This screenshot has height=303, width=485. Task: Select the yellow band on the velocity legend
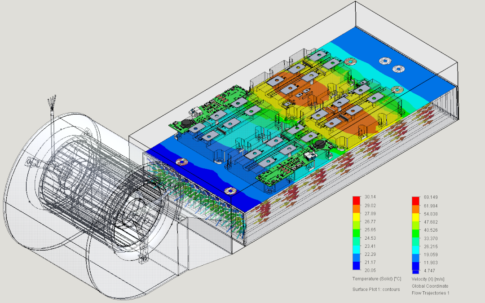point(416,217)
